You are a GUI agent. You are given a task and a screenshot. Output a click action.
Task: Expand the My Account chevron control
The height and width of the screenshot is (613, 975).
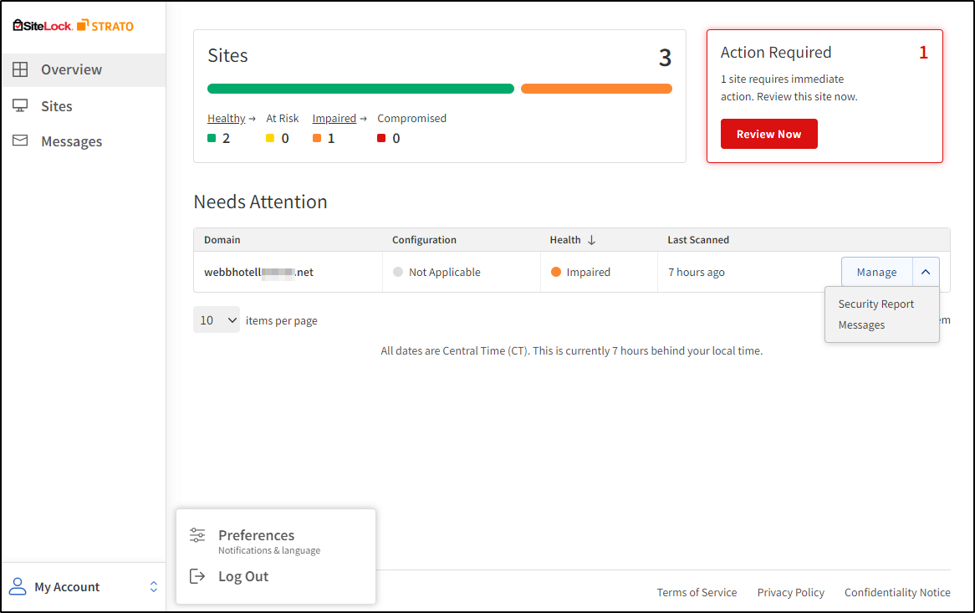coord(153,586)
